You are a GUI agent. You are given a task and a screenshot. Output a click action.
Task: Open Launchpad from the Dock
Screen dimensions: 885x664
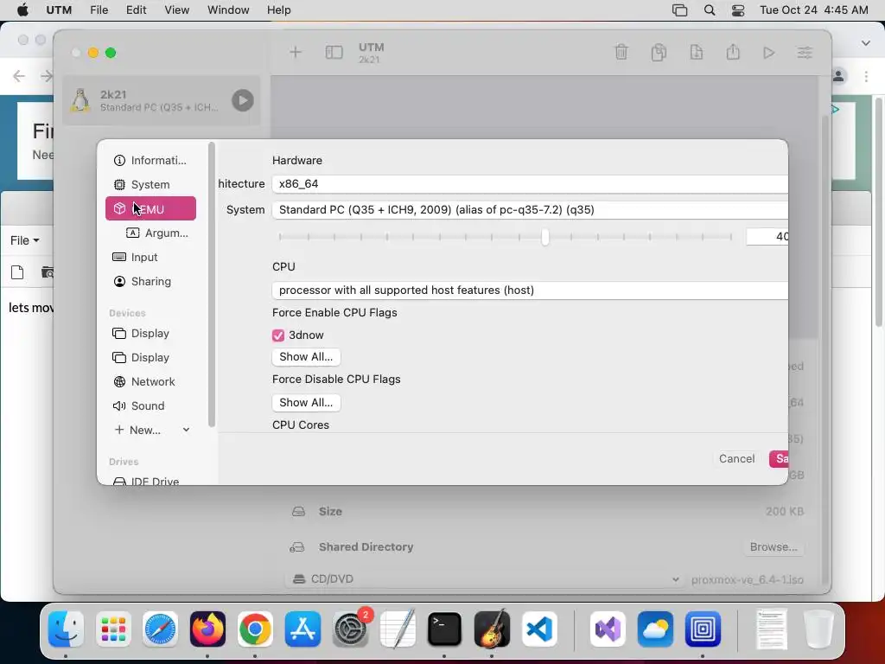tap(113, 629)
